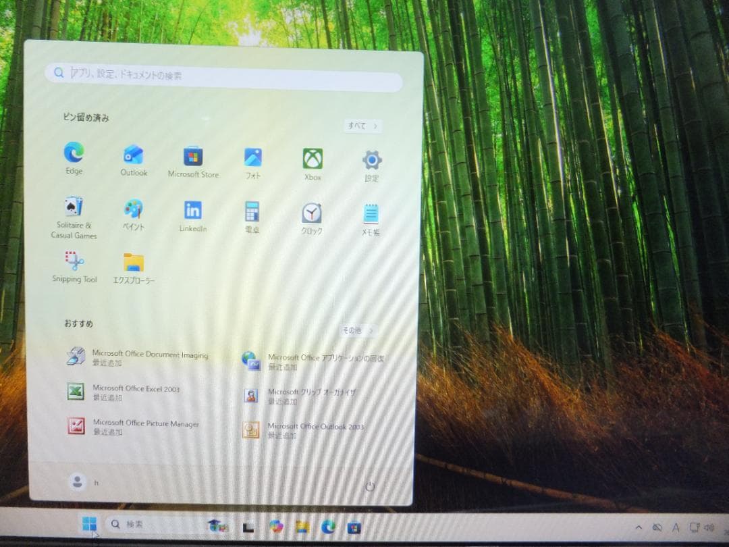Open the Xbox app
Screen dimensions: 729x547
click(x=312, y=157)
